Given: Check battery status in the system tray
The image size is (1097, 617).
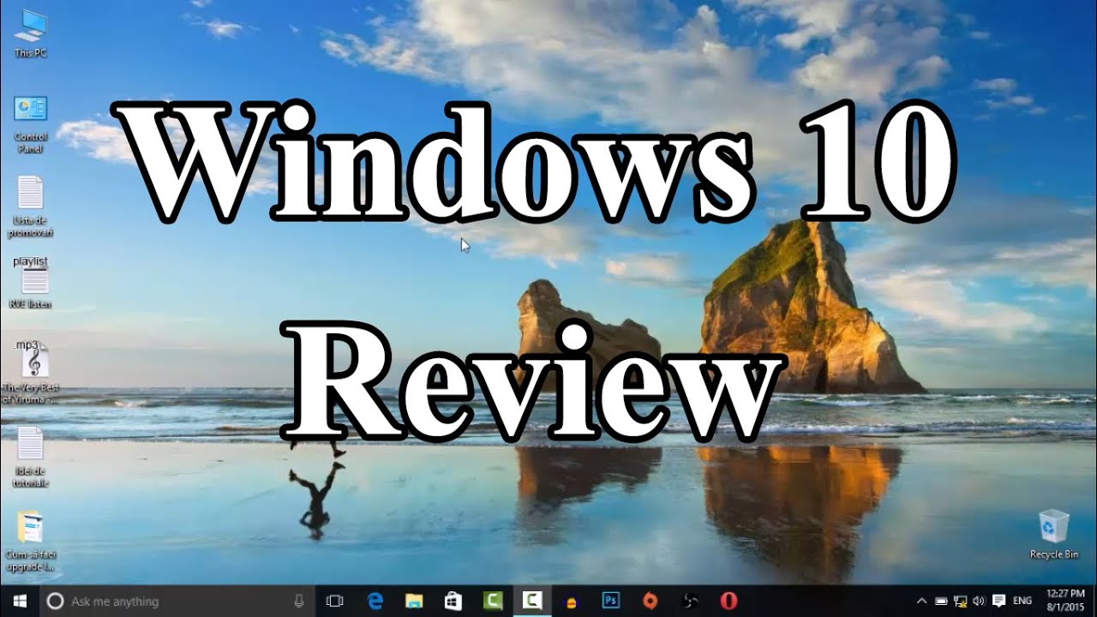Looking at the screenshot, I should pyautogui.click(x=941, y=602).
